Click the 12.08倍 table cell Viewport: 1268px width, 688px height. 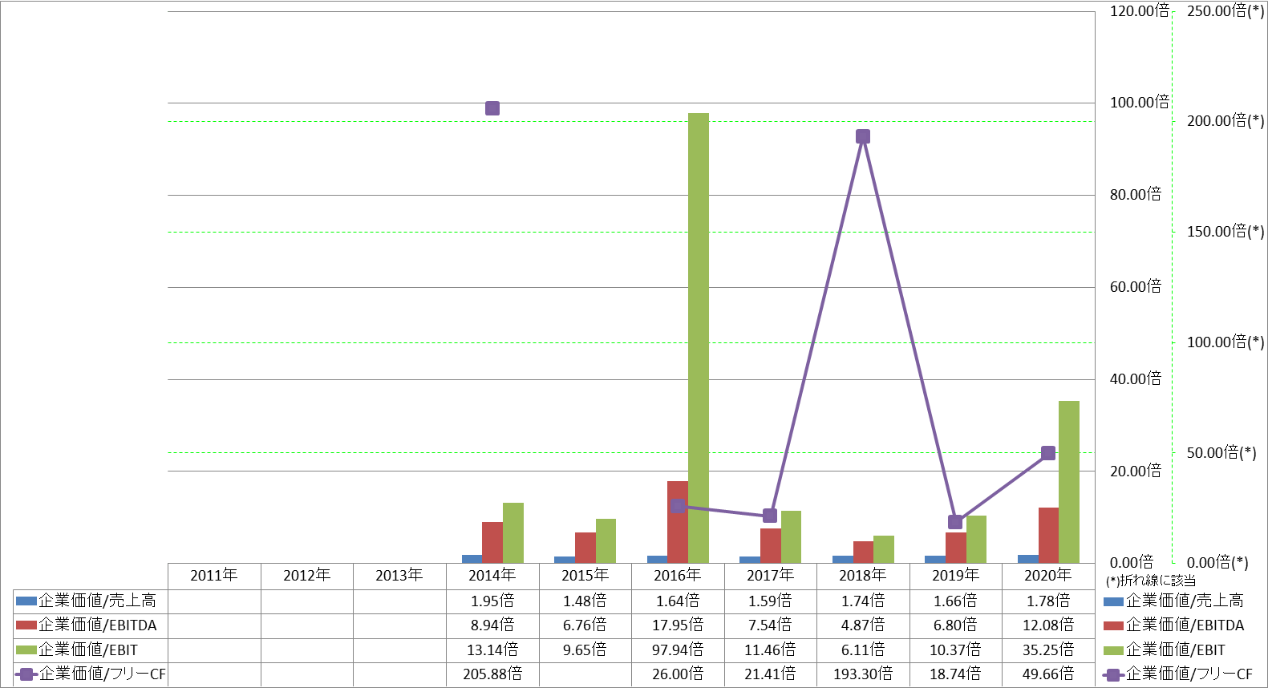coord(1048,625)
